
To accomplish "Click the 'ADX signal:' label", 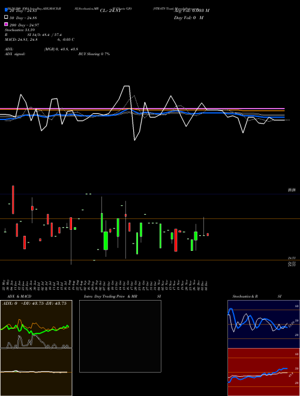I will click(15, 54).
